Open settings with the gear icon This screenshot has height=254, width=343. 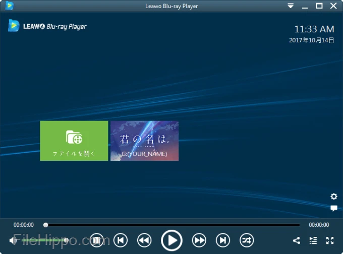[334, 196]
